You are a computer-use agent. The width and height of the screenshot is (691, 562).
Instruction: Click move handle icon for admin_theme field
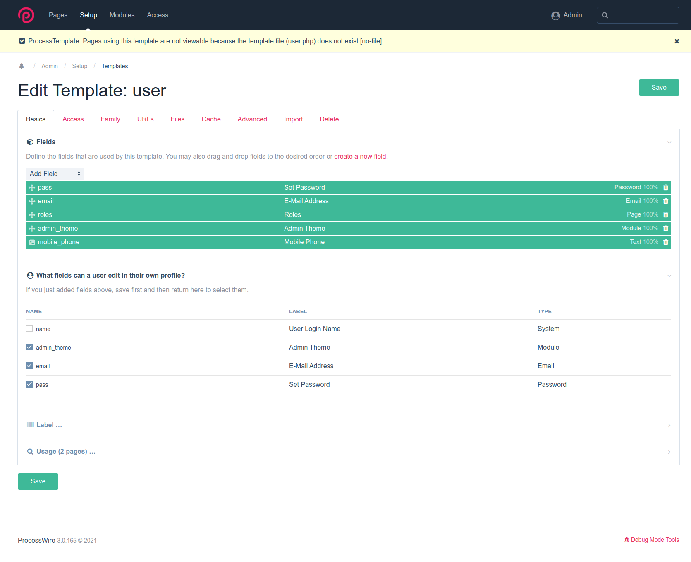coord(32,229)
